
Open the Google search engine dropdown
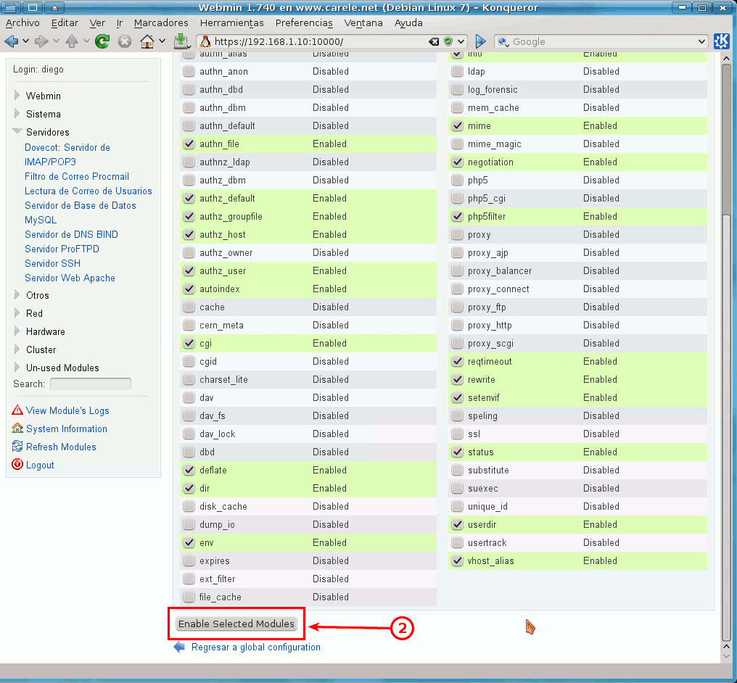pos(699,41)
